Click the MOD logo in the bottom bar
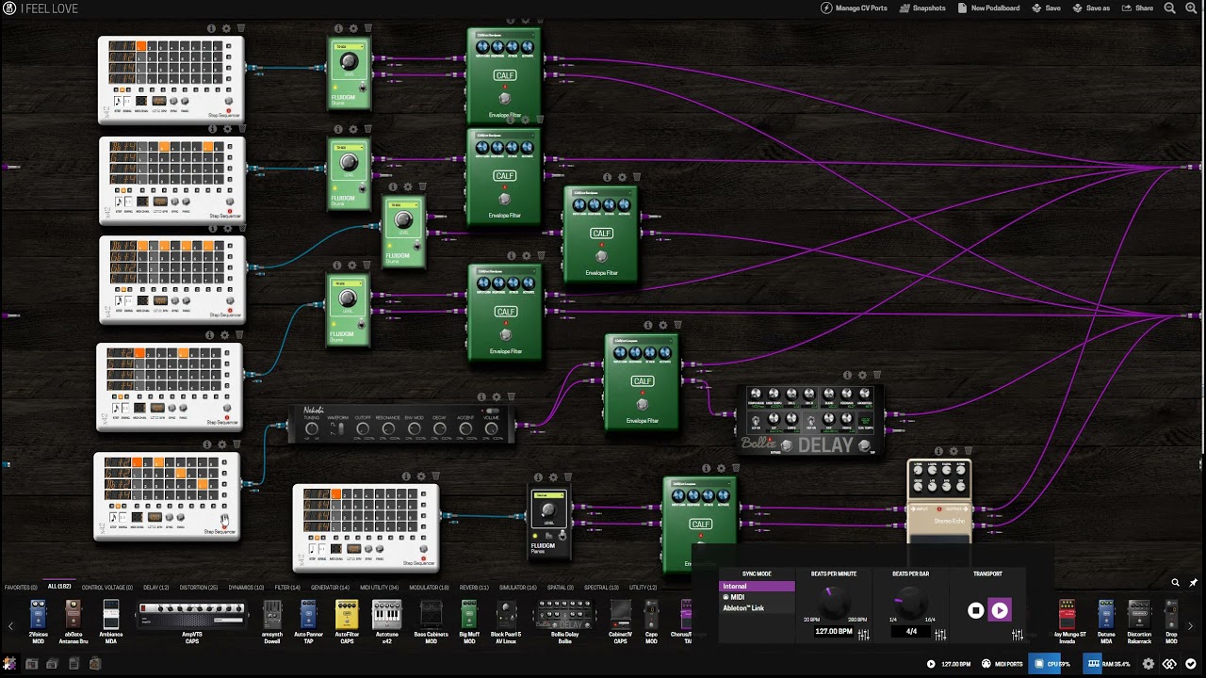Screen dimensions: 1206x678 click(1170, 664)
